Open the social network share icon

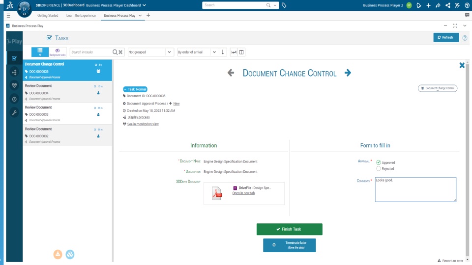pos(447,5)
